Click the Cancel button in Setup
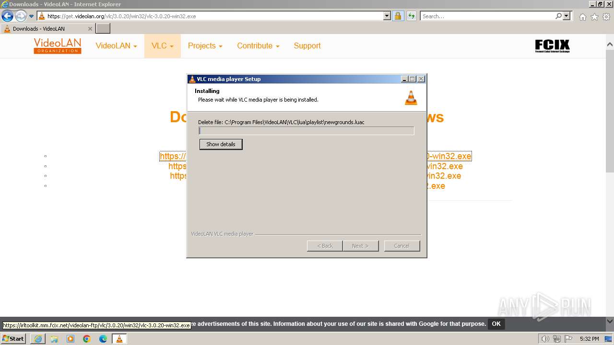Image resolution: width=614 pixels, height=345 pixels. pyautogui.click(x=402, y=246)
